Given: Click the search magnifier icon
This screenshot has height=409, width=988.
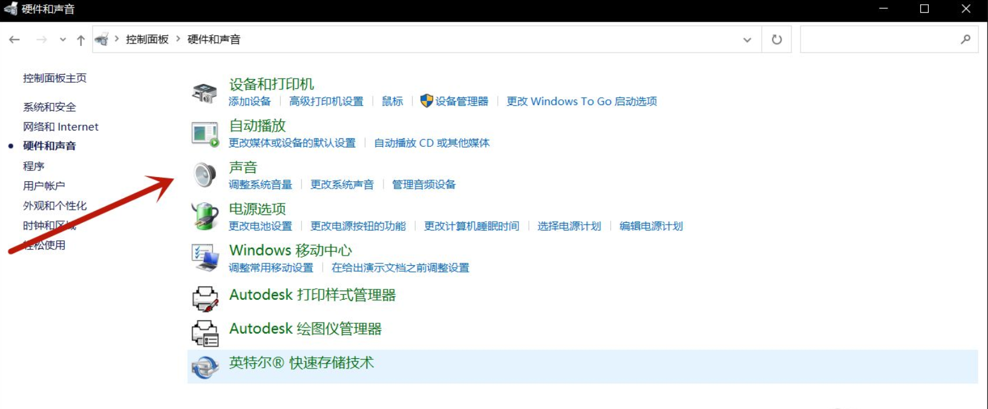Looking at the screenshot, I should point(966,39).
